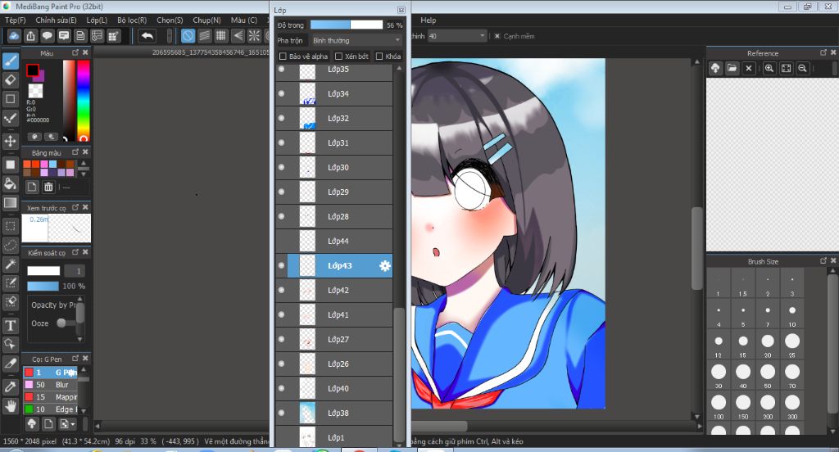Pick the light blue swatch in Bảng màu

pos(52,165)
